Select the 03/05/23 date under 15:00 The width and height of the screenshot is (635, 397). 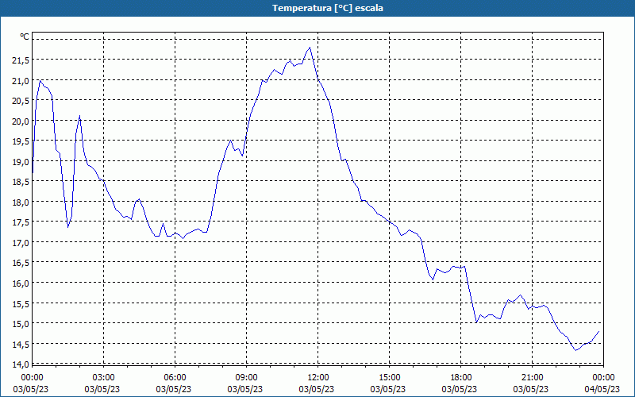[x=388, y=389]
